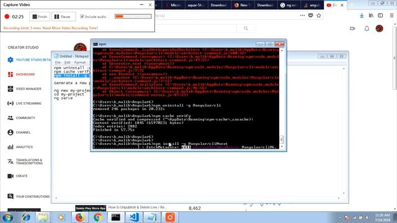The image size is (397, 223).
Task: Open Channel sidebar icon
Action: point(11,132)
